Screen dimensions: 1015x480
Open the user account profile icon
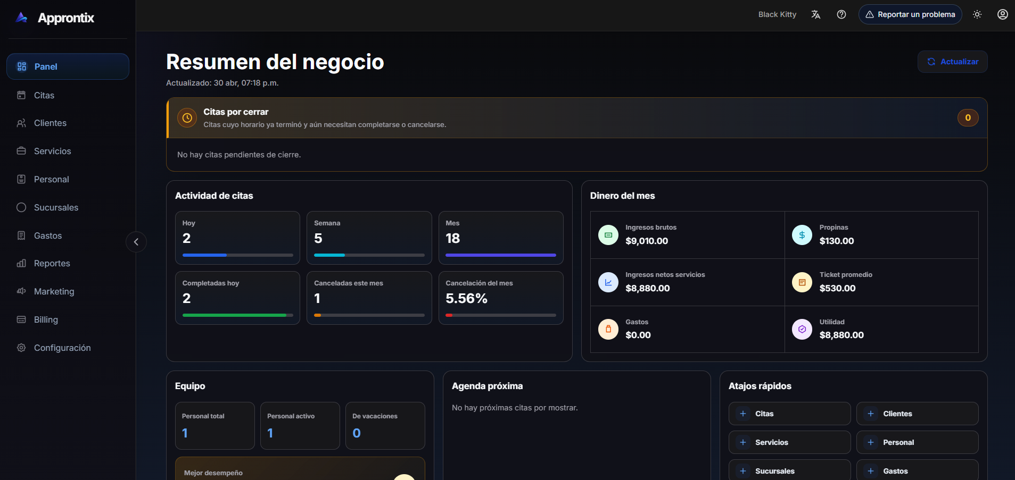tap(1003, 14)
